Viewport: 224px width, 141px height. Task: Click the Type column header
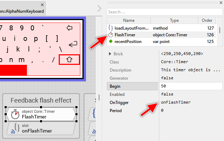pos(174,20)
